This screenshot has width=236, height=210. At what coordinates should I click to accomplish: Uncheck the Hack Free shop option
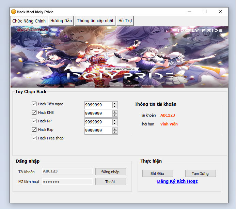[34, 138]
